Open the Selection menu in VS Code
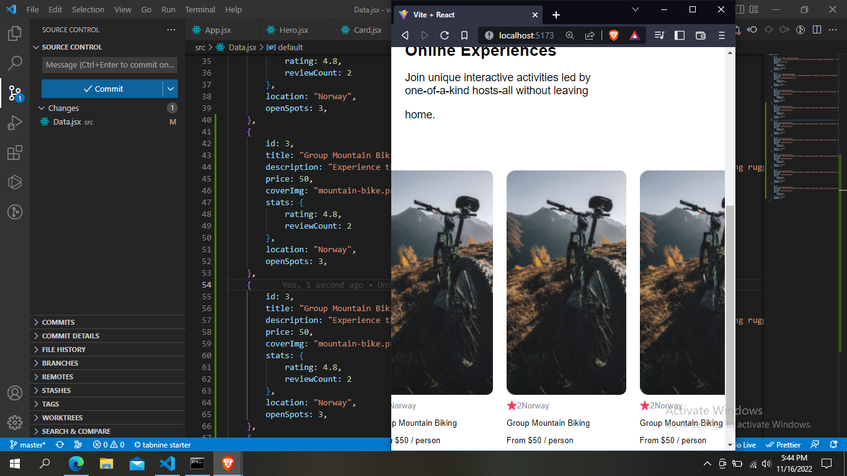 pyautogui.click(x=88, y=10)
